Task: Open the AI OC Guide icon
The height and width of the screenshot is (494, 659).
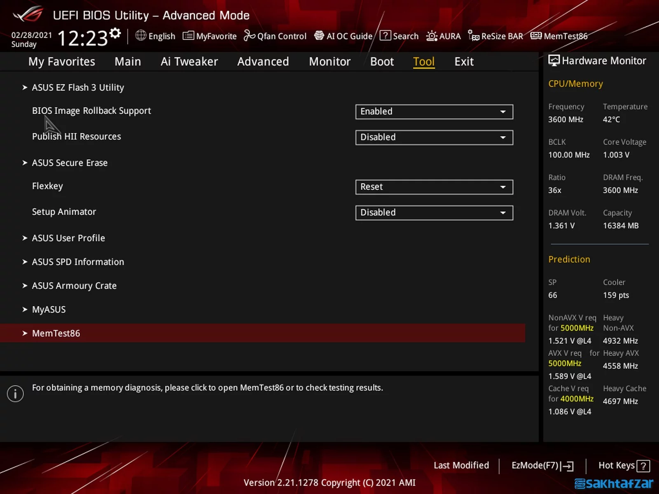Action: pyautogui.click(x=319, y=35)
